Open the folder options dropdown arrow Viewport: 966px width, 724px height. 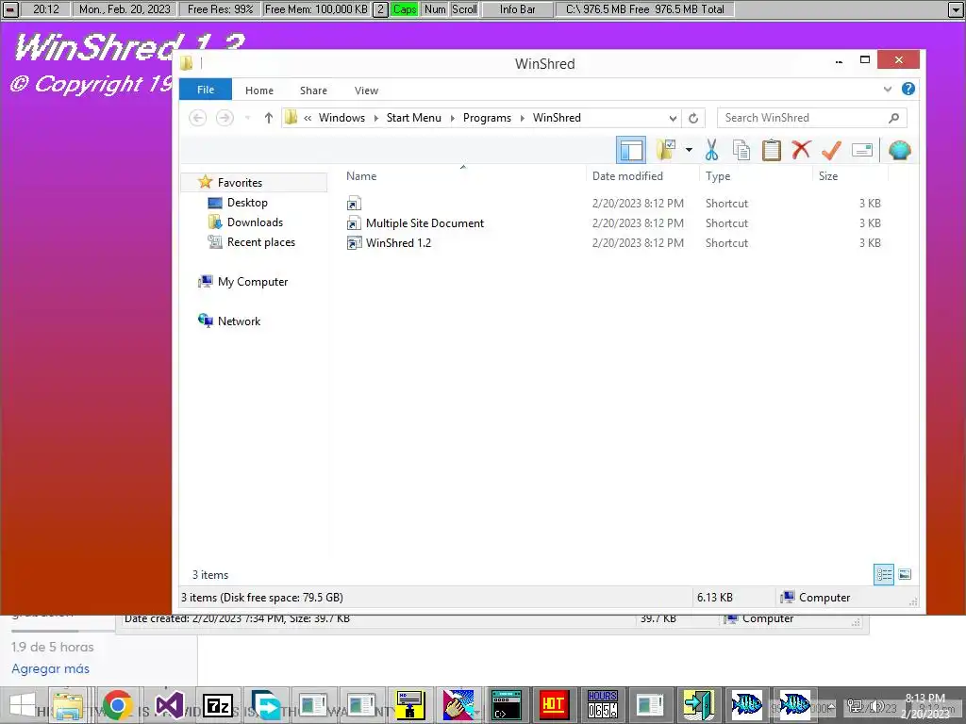(689, 150)
